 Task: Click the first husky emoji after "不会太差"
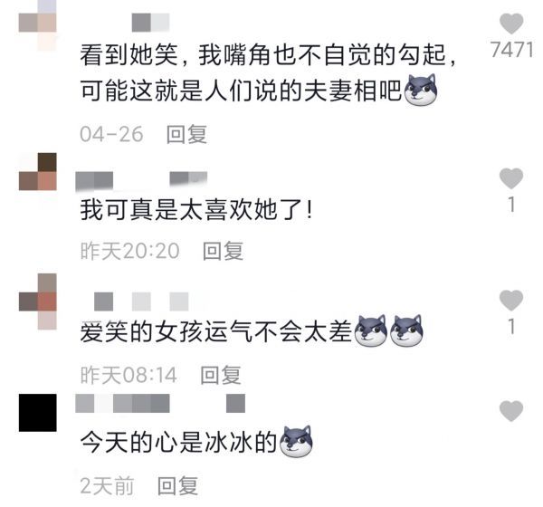click(371, 331)
